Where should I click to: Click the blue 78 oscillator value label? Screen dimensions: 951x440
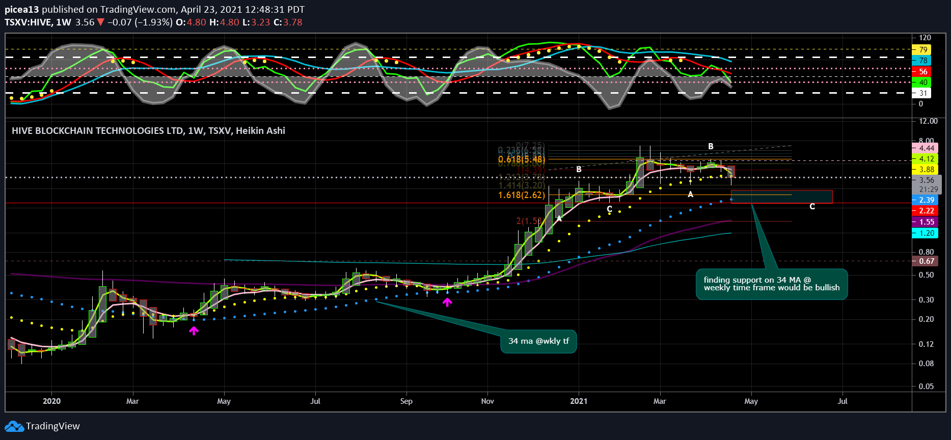click(x=921, y=61)
